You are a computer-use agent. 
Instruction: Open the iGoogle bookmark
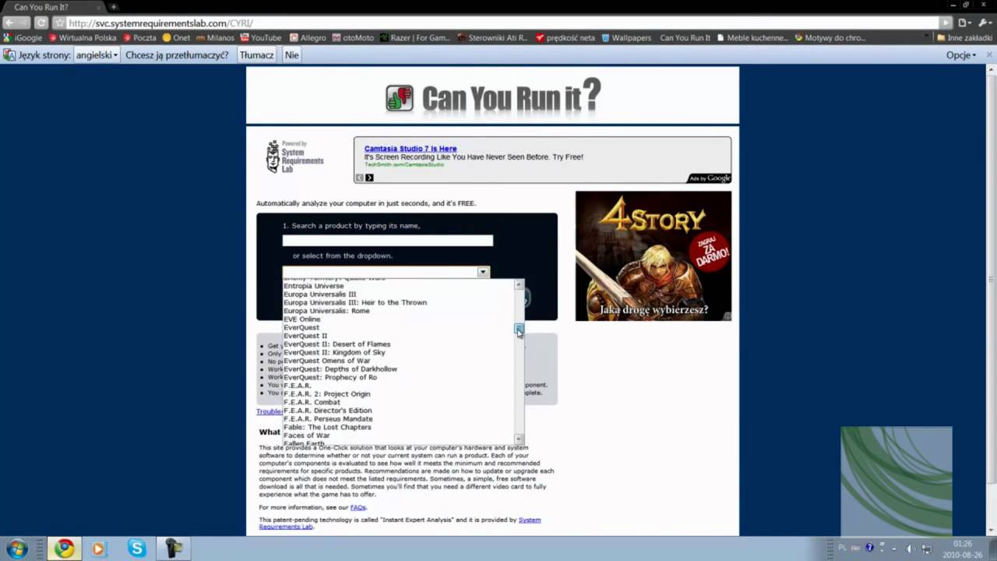[x=23, y=37]
